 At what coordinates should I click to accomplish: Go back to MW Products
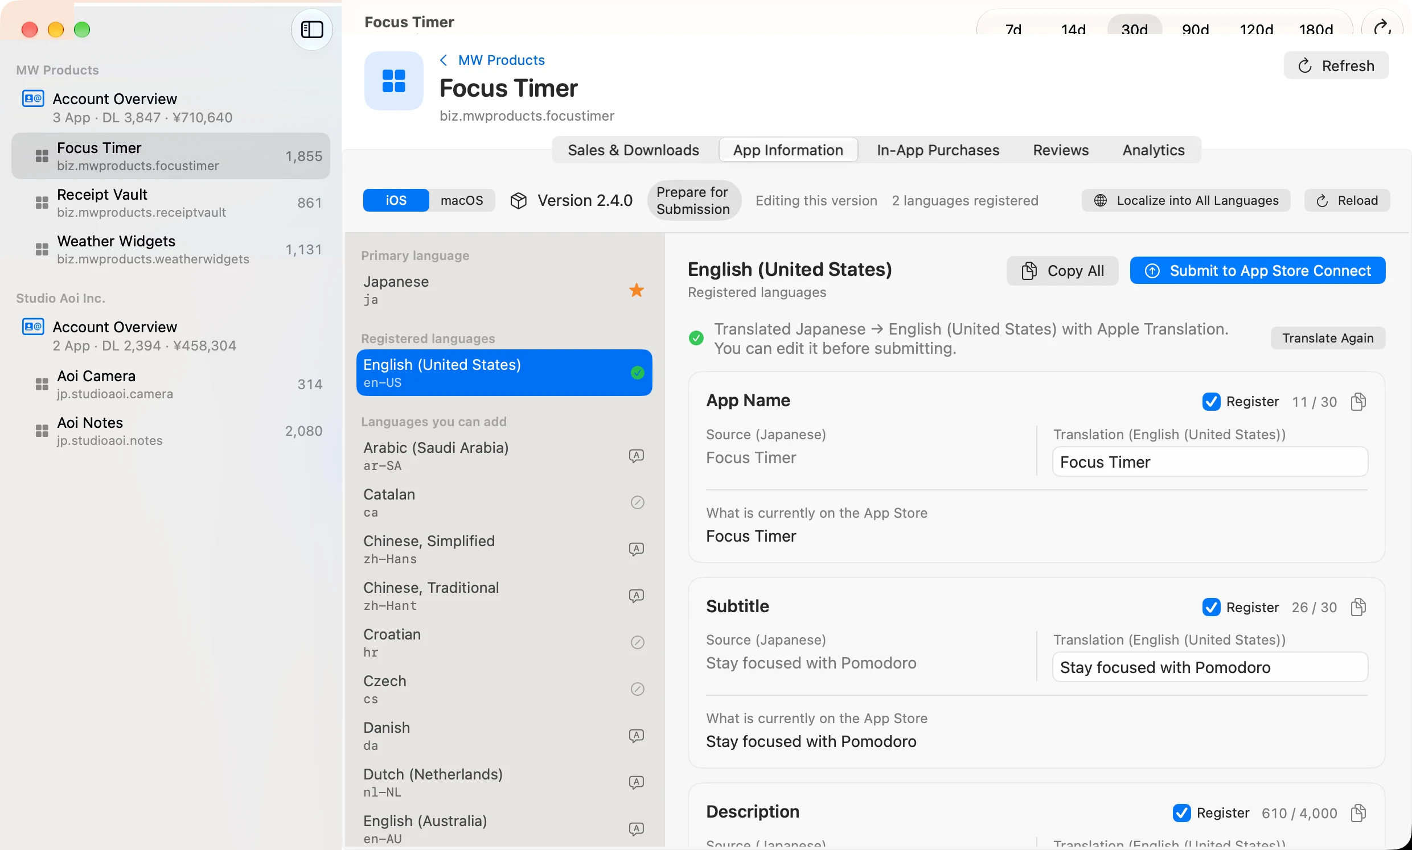(492, 60)
